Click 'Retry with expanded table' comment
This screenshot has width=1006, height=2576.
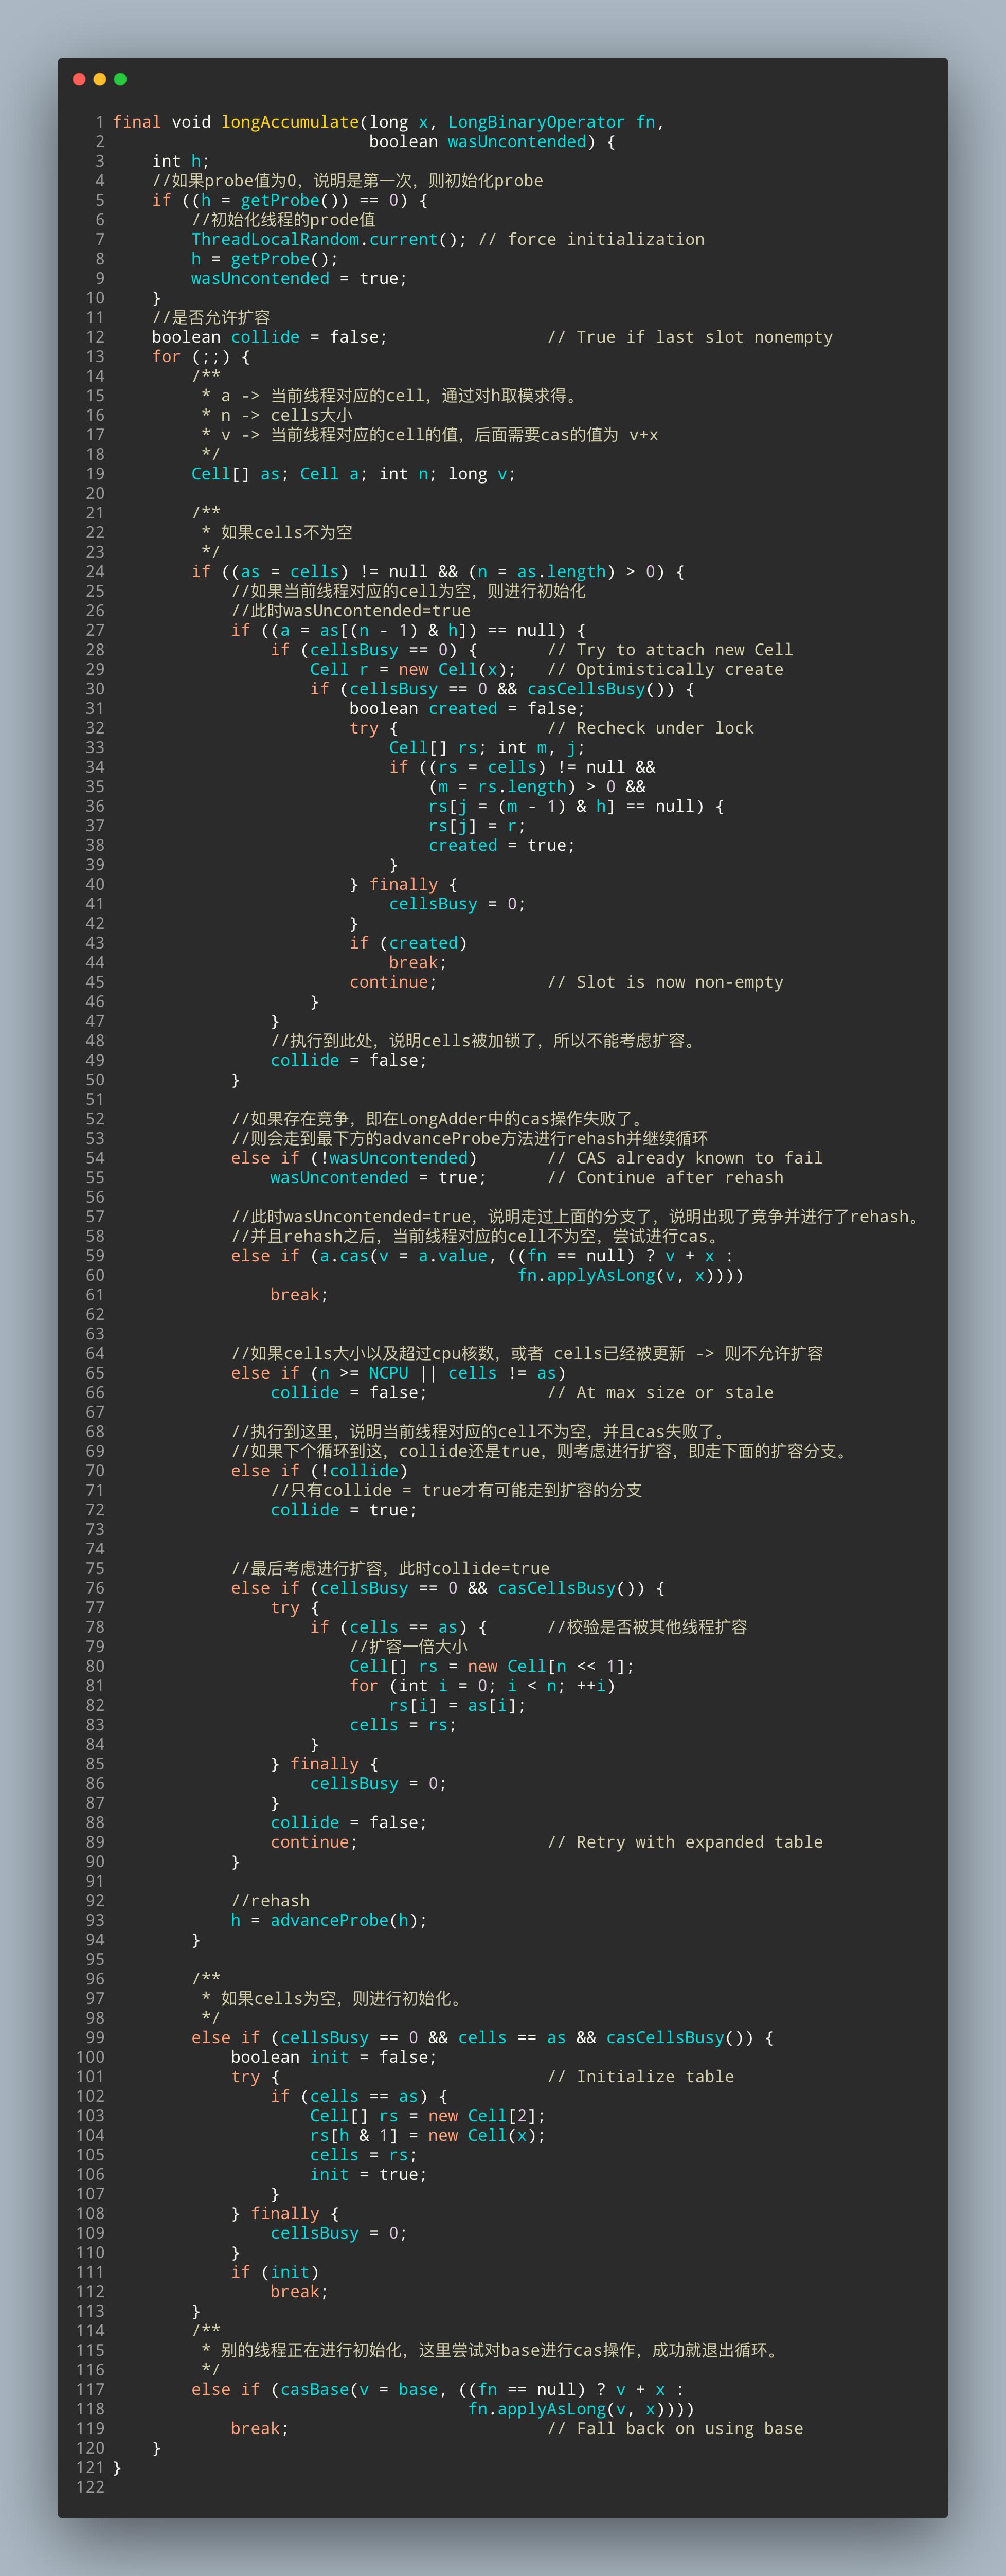tap(685, 1842)
